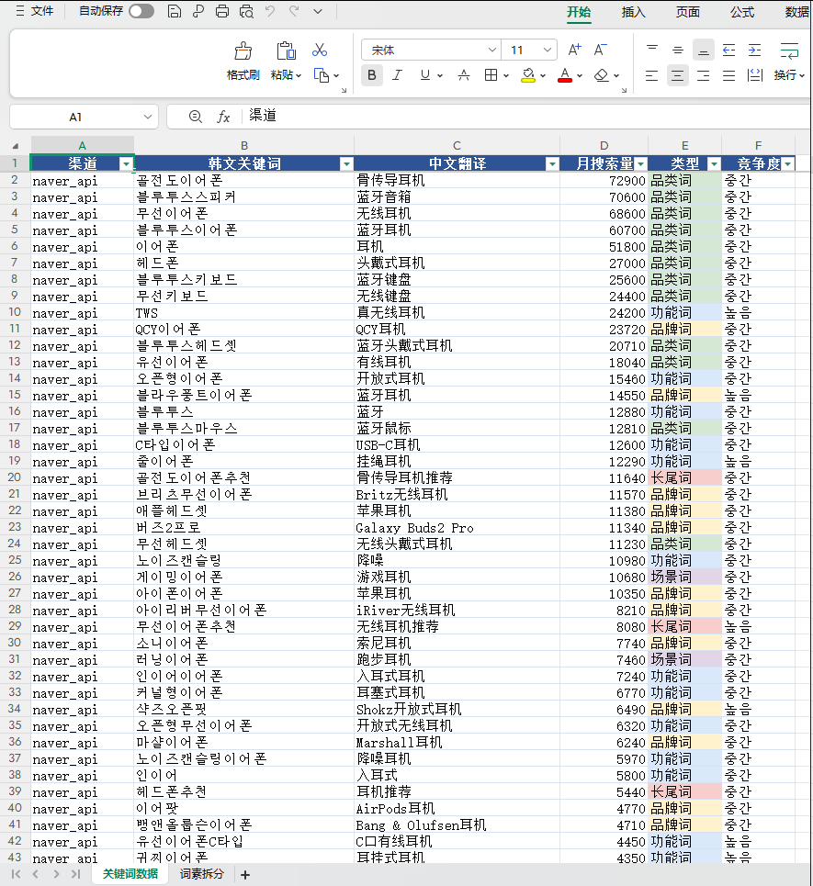Switch to the 开始 ribbon tab
This screenshot has width=813, height=886.
[579, 12]
